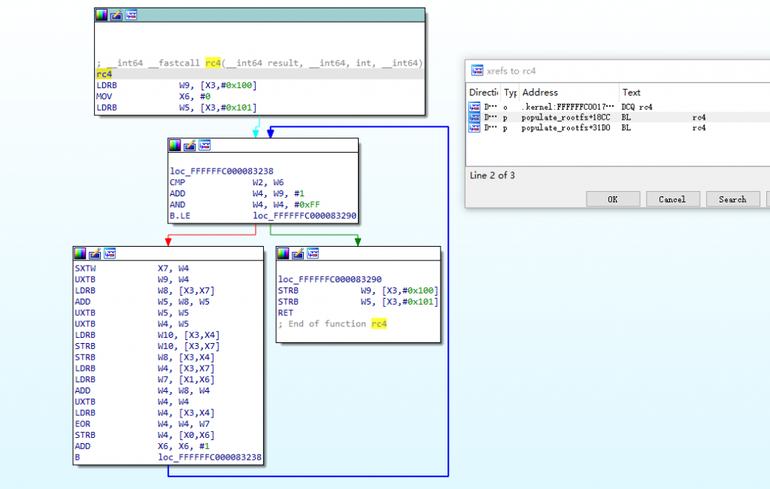Click the xrefs dialog title bar icon
Image resolution: width=770 pixels, height=489 pixels.
pyautogui.click(x=477, y=71)
